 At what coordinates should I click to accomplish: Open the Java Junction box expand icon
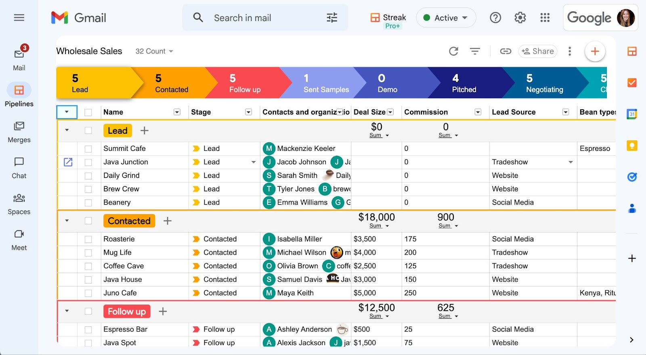tap(68, 162)
